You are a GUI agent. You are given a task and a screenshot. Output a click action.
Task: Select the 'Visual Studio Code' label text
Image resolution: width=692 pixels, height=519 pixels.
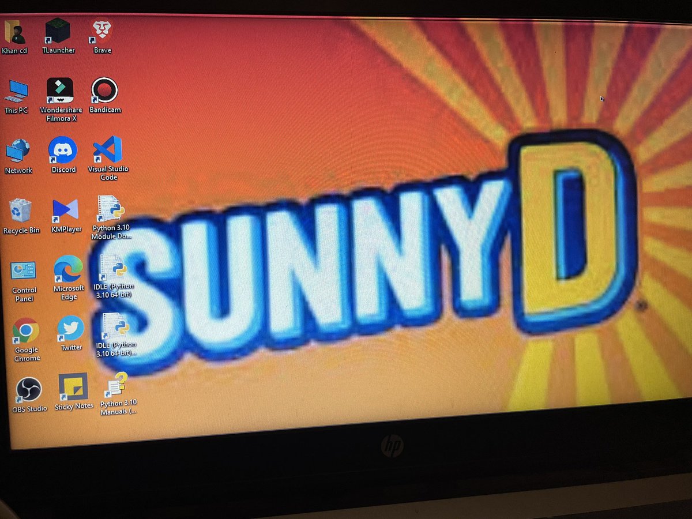point(108,173)
